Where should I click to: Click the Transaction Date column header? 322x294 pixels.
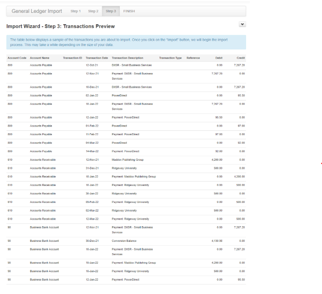[x=97, y=58]
